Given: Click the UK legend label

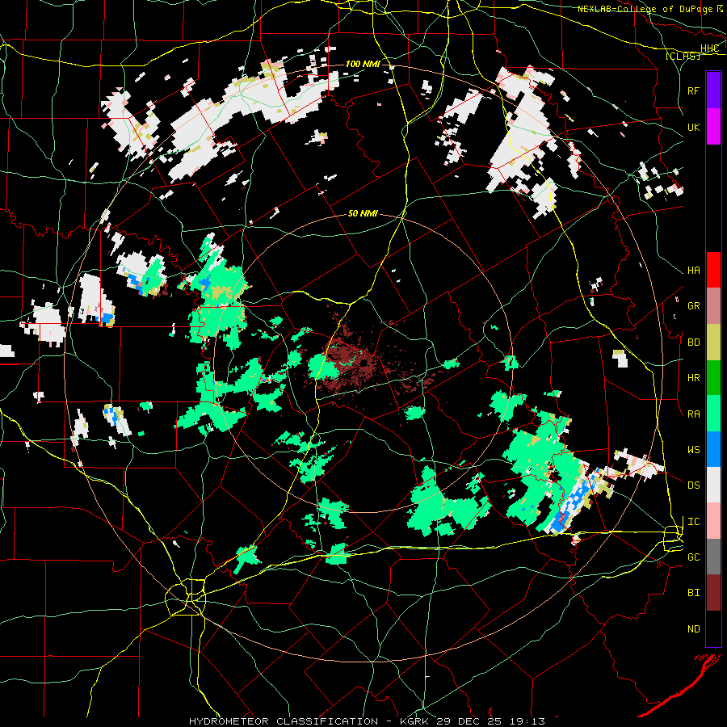Looking at the screenshot, I should (693, 127).
